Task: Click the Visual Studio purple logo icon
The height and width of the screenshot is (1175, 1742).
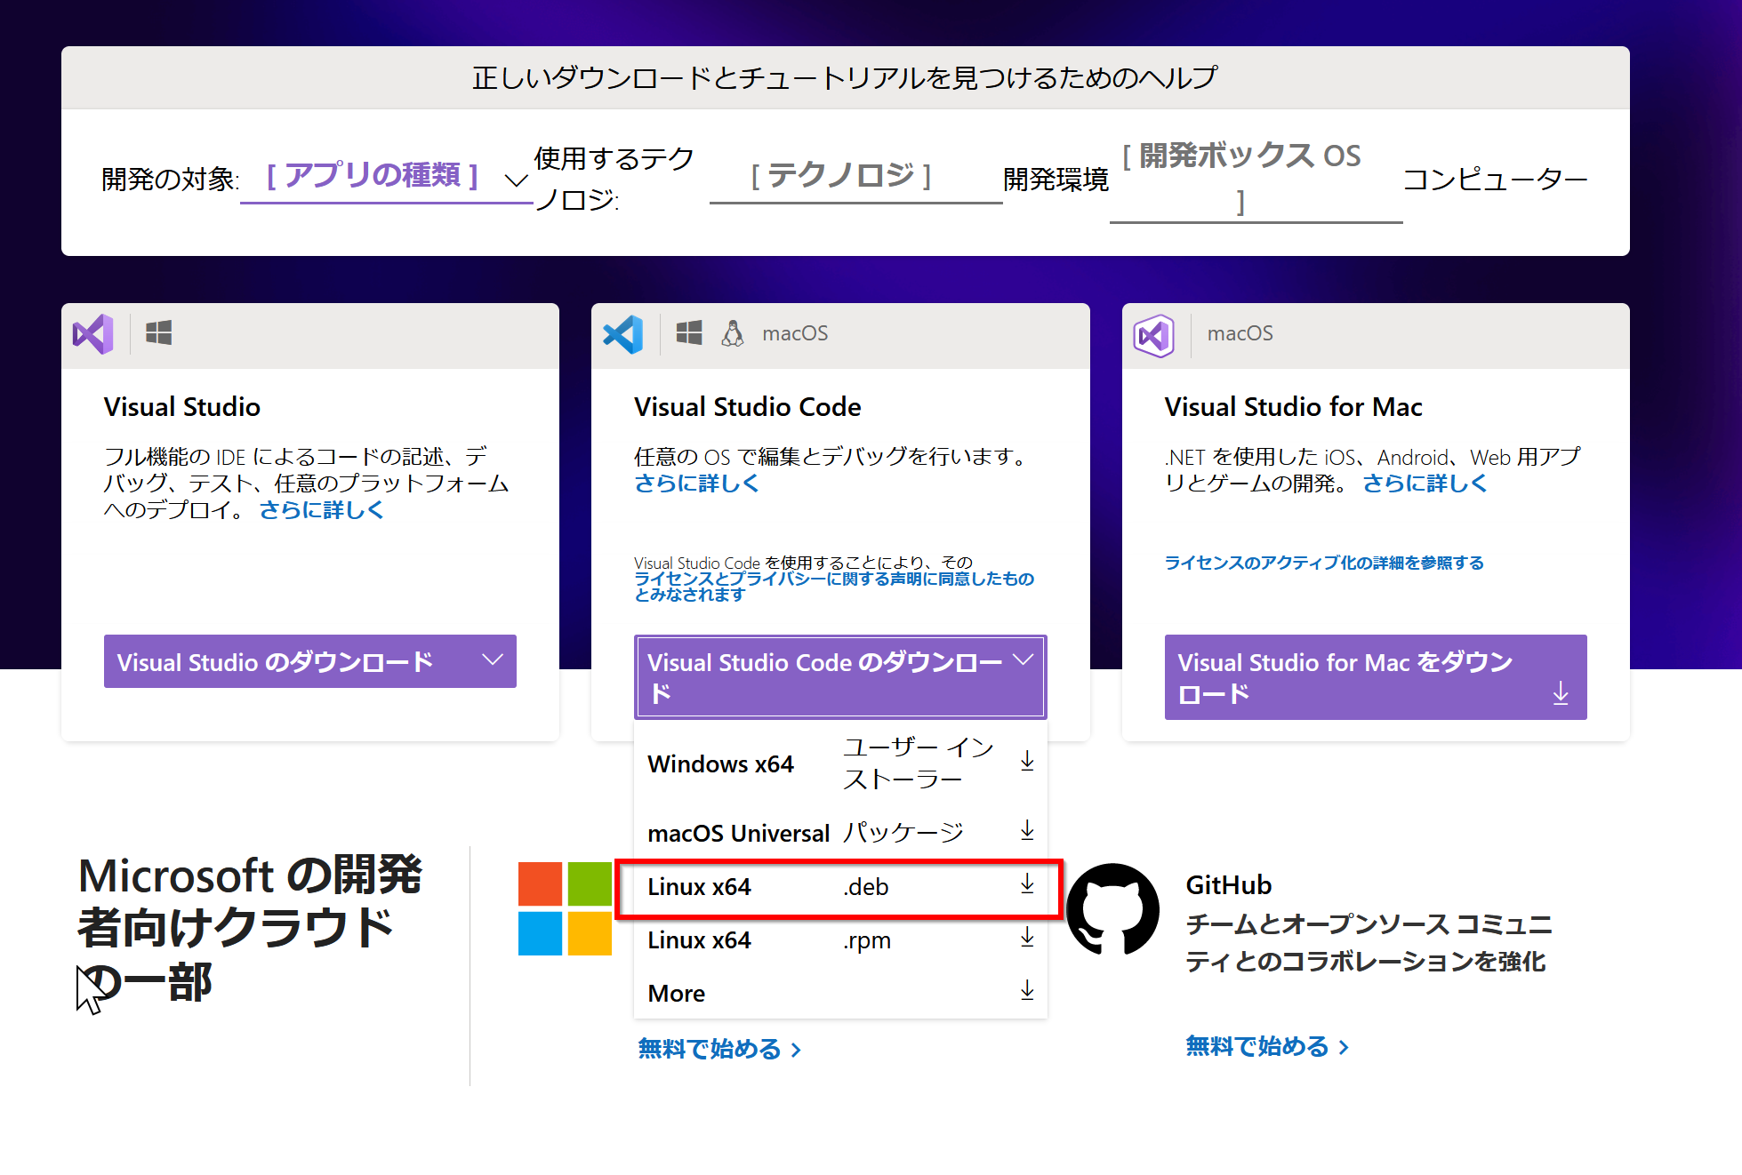Action: [93, 334]
